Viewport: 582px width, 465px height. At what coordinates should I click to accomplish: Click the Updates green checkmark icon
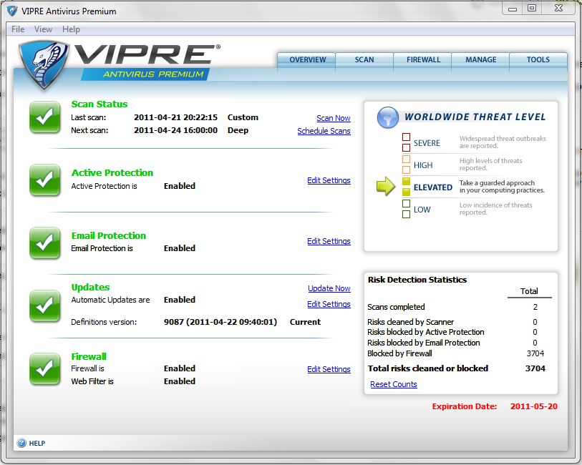pyautogui.click(x=45, y=306)
